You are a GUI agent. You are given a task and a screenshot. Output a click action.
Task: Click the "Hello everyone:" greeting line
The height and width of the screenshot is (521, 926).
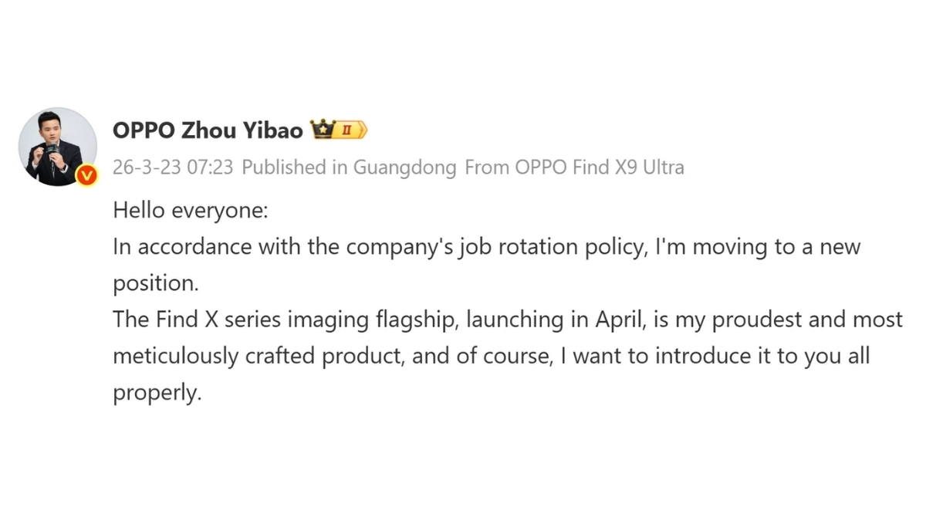click(x=190, y=210)
